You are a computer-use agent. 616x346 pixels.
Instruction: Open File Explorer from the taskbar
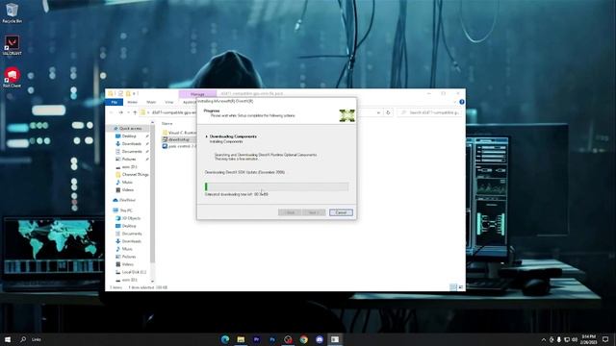[241, 339]
